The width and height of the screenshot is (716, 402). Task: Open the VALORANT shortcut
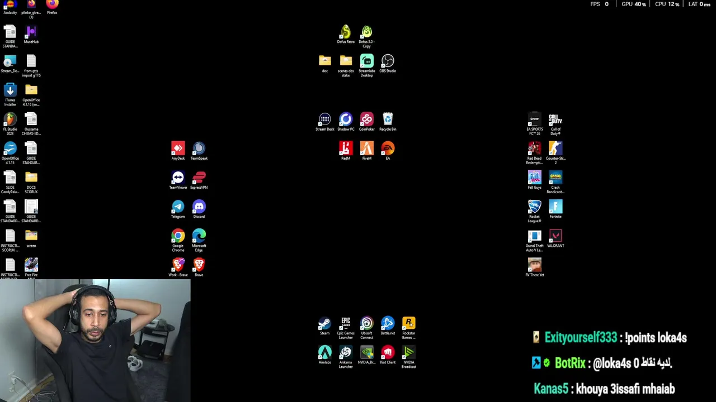(555, 238)
